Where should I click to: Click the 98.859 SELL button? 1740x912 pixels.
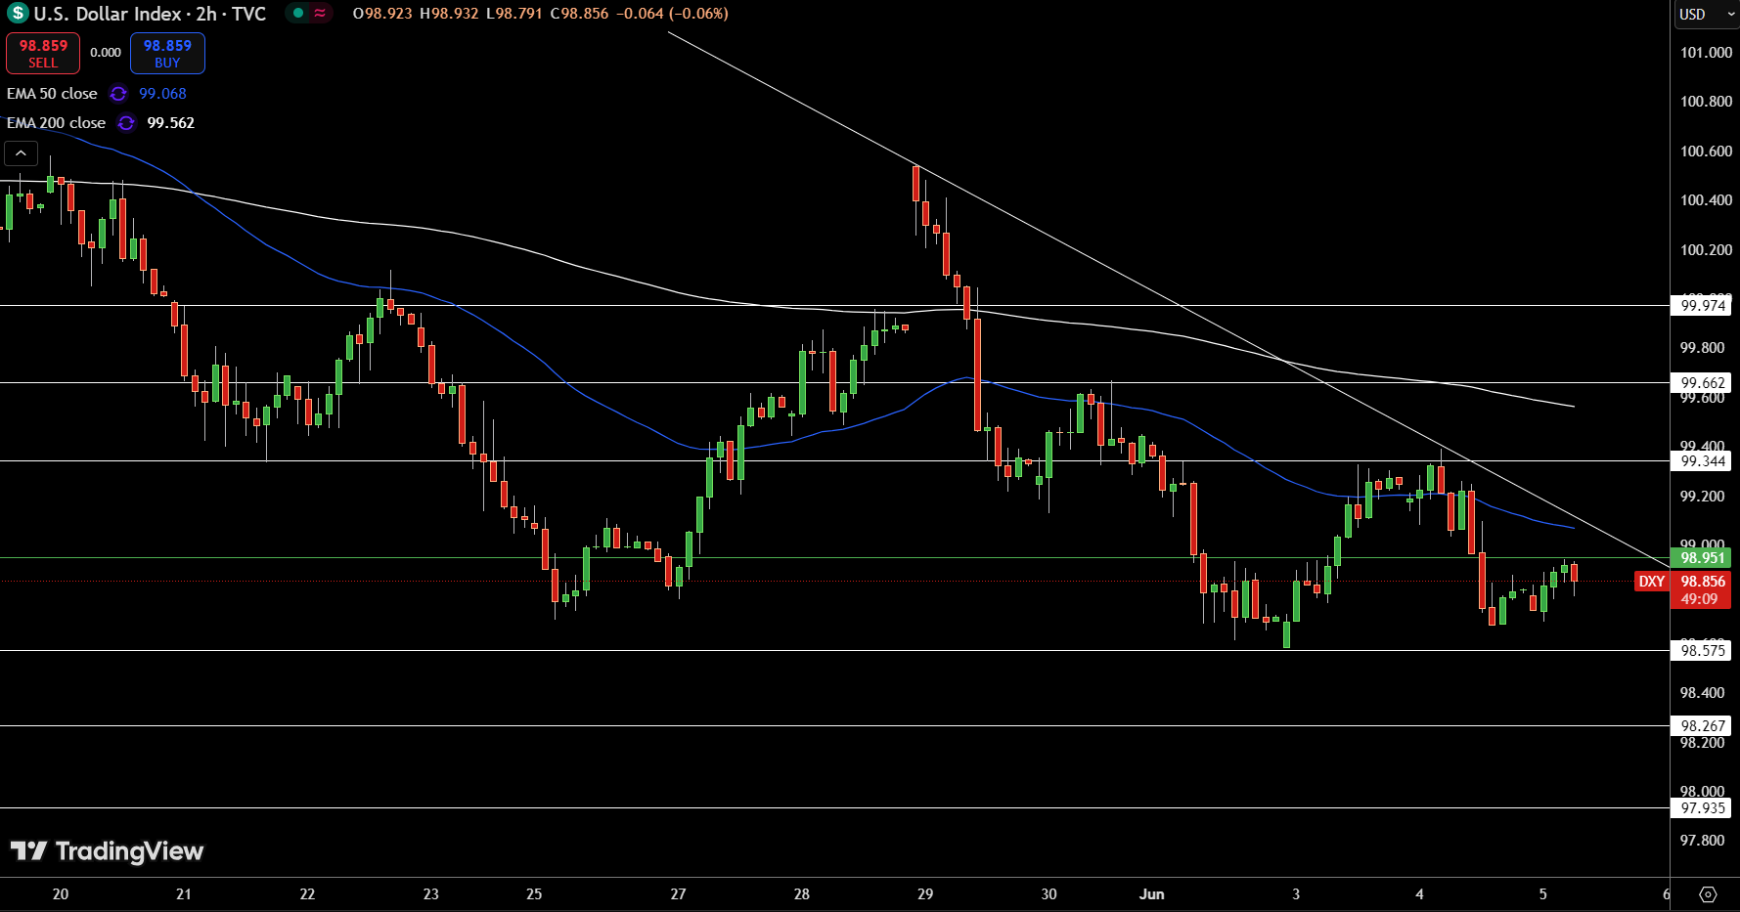pyautogui.click(x=43, y=54)
